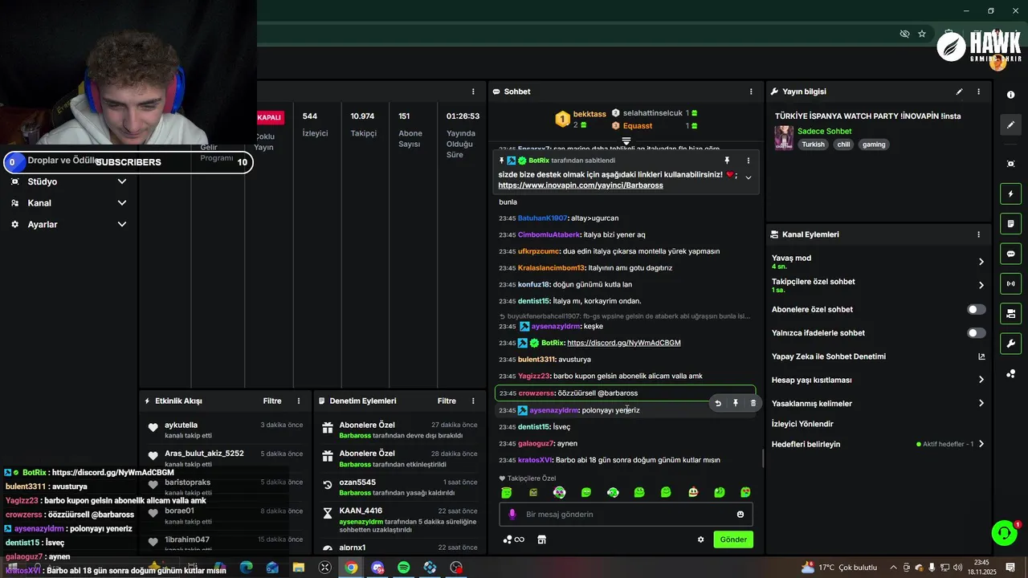Click the channel points icon below chat input
This screenshot has height=578, width=1028.
513,539
